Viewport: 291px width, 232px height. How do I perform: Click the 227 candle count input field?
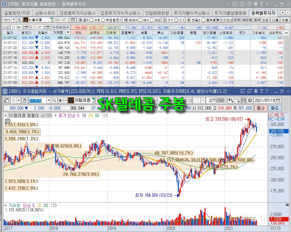pyautogui.click(x=211, y=101)
